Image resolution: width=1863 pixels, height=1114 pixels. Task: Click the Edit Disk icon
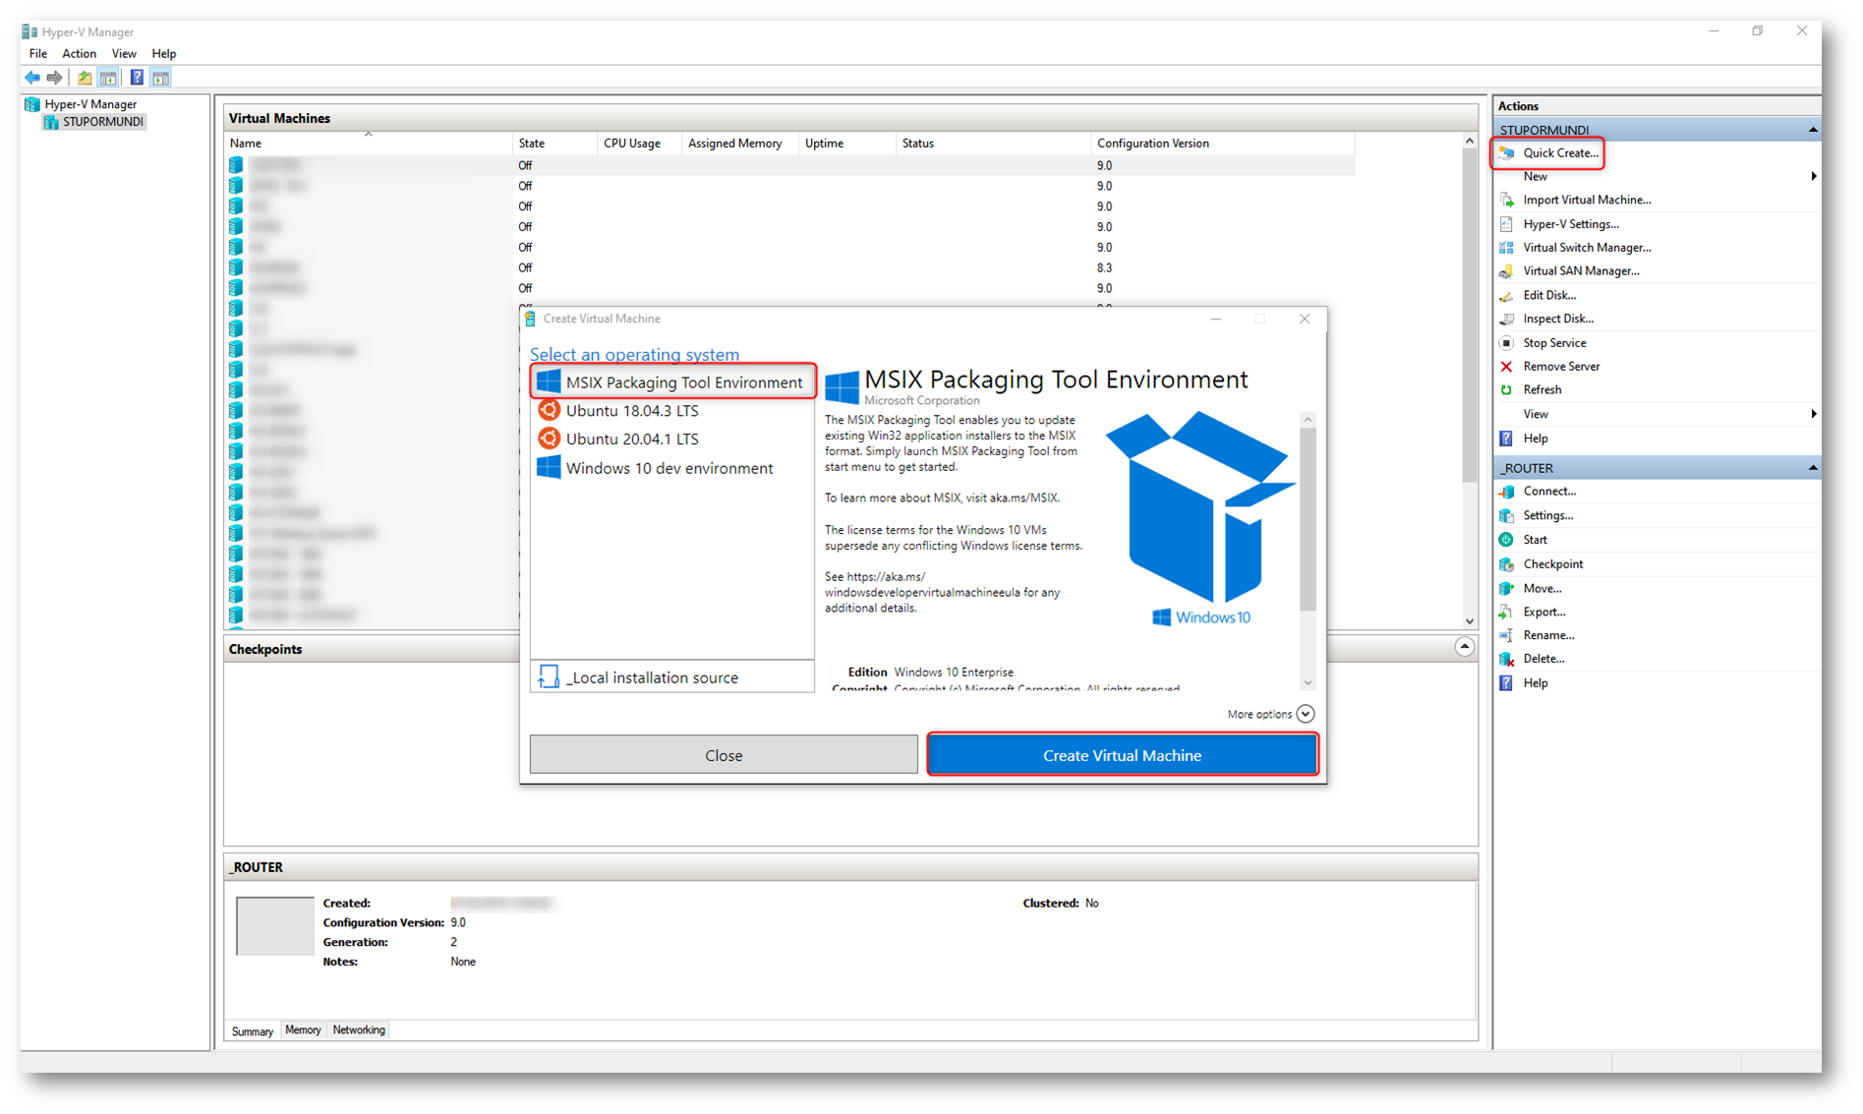click(x=1506, y=295)
